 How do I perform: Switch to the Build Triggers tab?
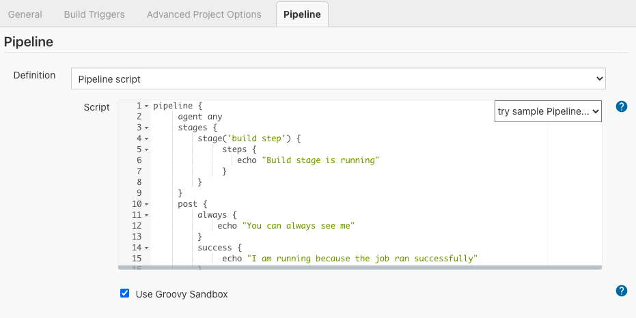tap(94, 14)
